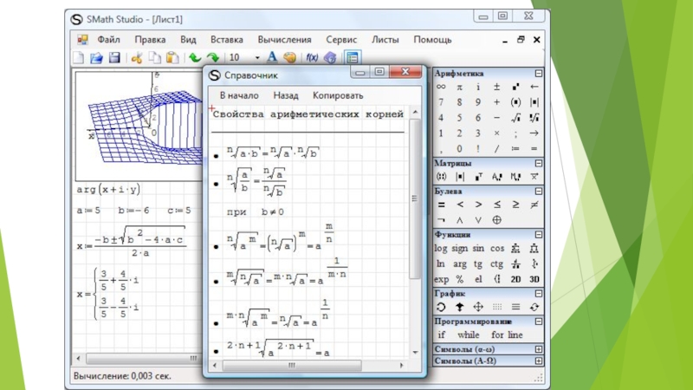This screenshot has height=390, width=693.
Task: Click the New document icon in the toolbar
Action: (x=78, y=57)
